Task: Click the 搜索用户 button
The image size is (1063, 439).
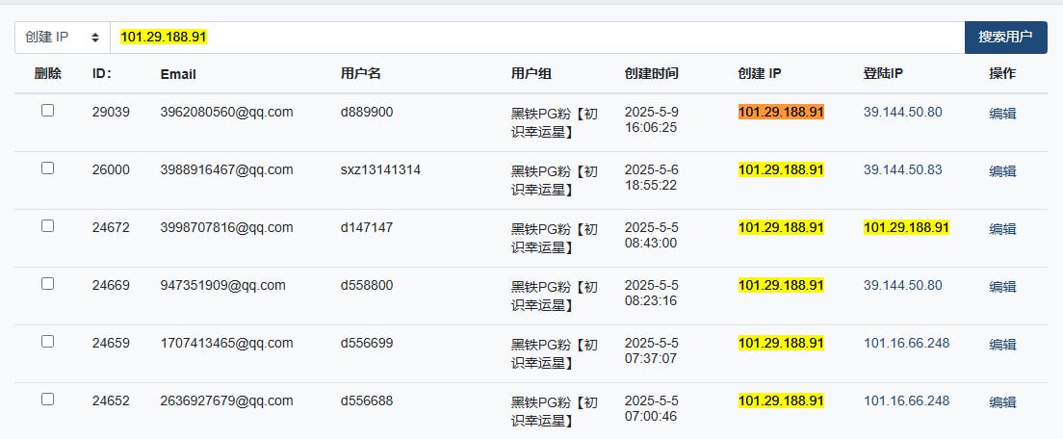Action: (x=1005, y=38)
